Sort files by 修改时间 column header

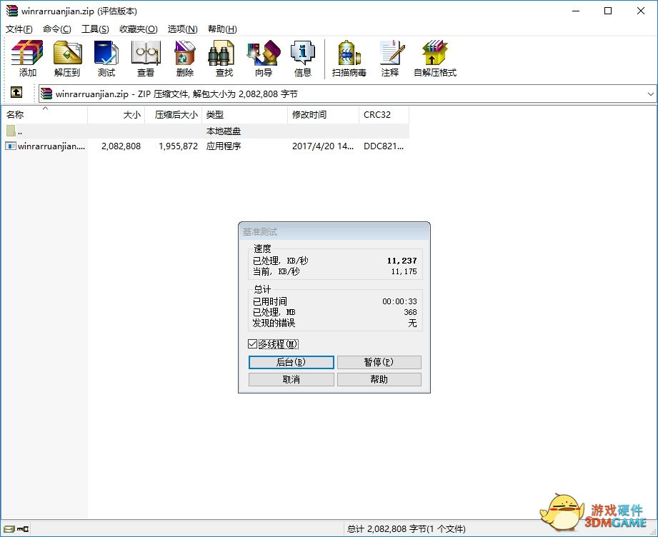323,114
